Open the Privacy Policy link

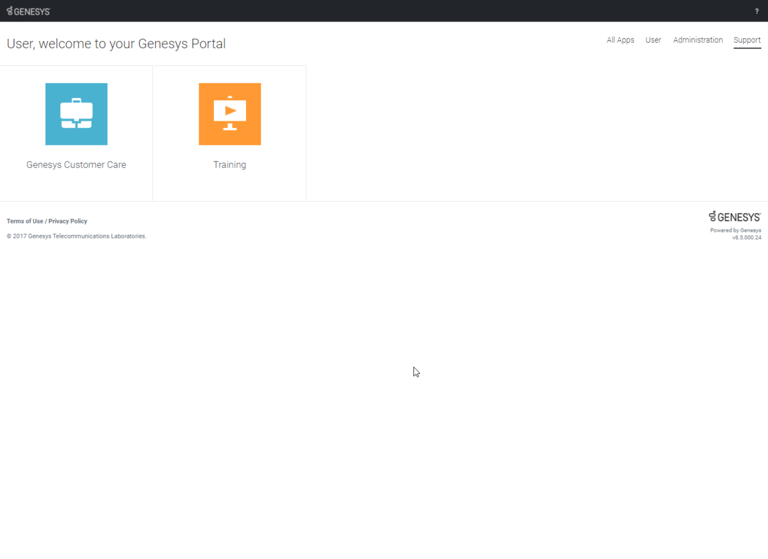tap(68, 222)
